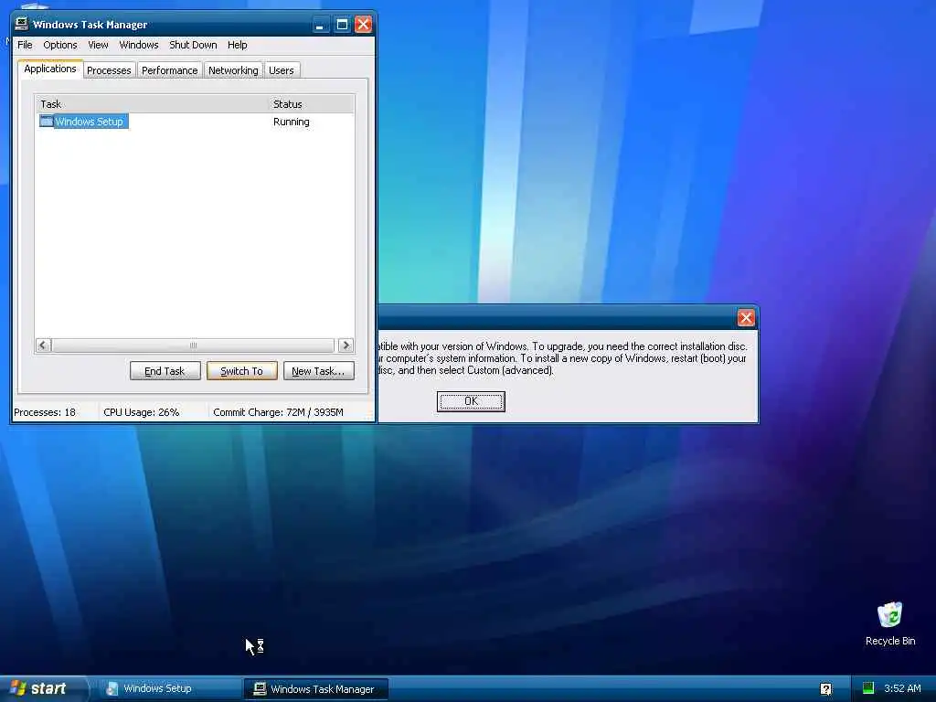Image resolution: width=936 pixels, height=702 pixels.
Task: Click the End Task button
Action: click(x=165, y=371)
